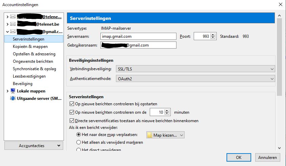Select 'Uitgaande server (SM...' entry
The width and height of the screenshot is (286, 166).
pyautogui.click(x=39, y=99)
